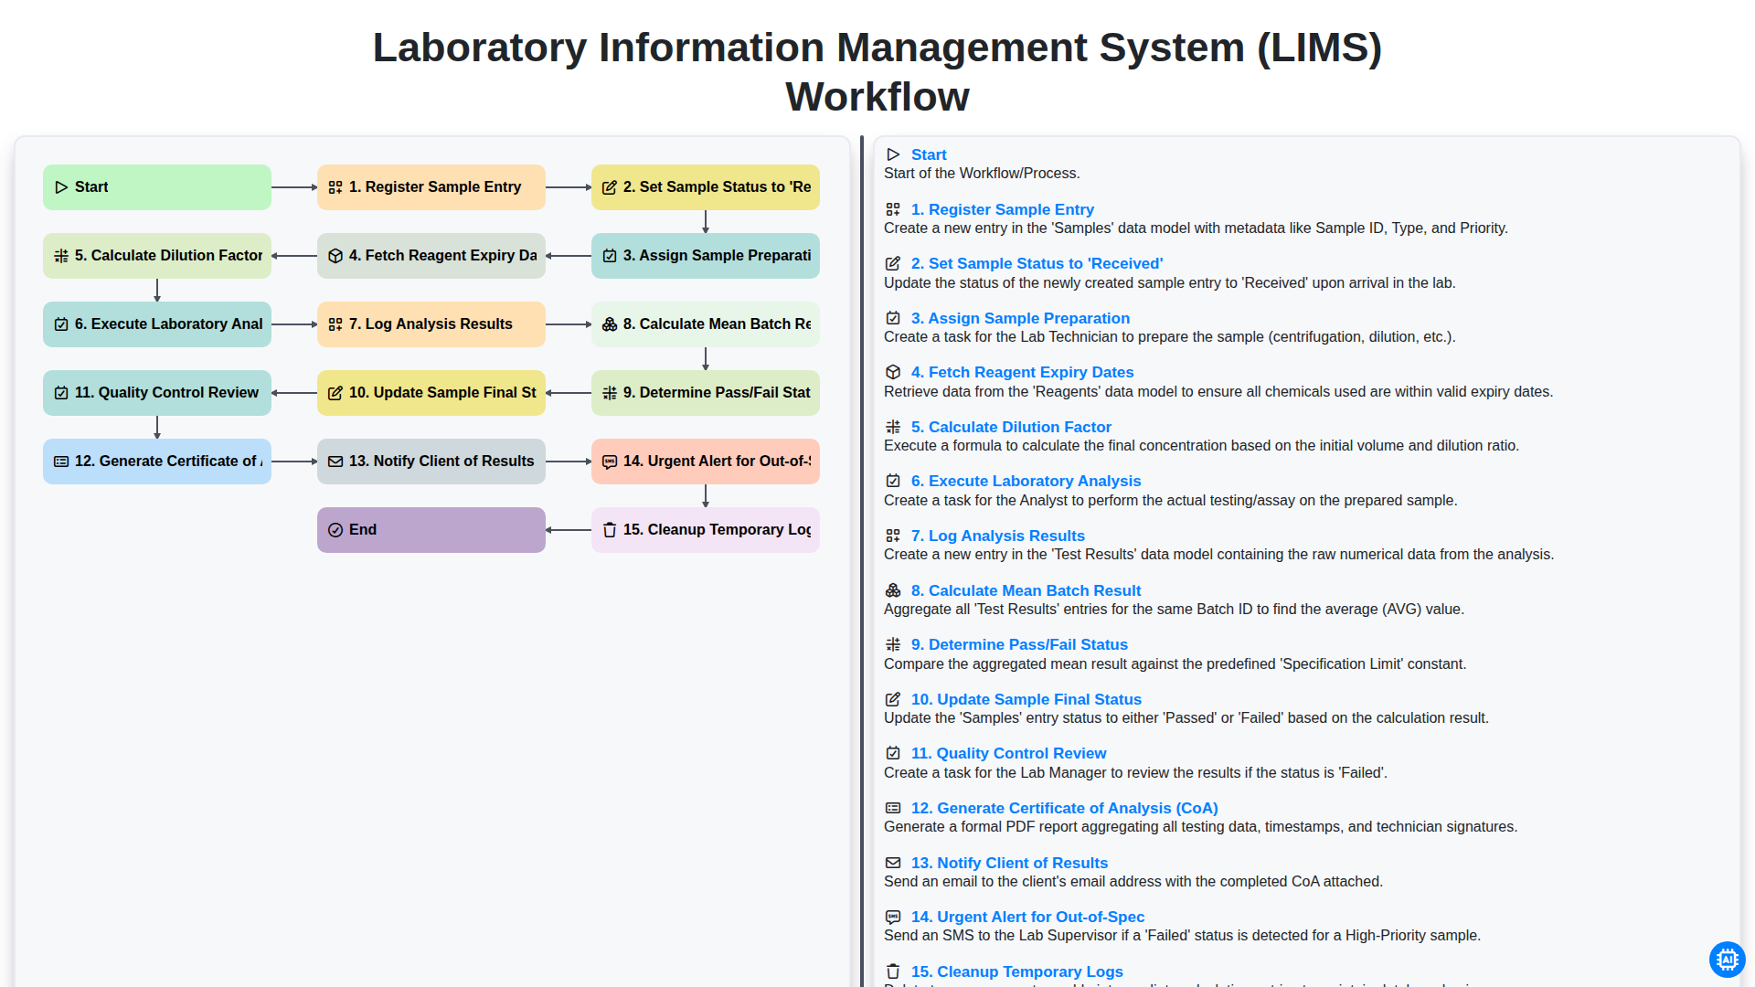Click the cube icon in Fetch Reagent Expiry node
Image resolution: width=1755 pixels, height=987 pixels.
[335, 256]
